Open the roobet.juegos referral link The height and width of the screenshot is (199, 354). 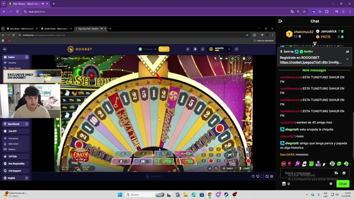304,62
